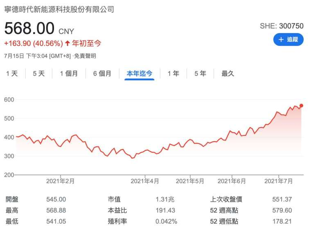Click the 52 週低點 value 178.21
Viewport: 311px width, 230px height.
282,221
